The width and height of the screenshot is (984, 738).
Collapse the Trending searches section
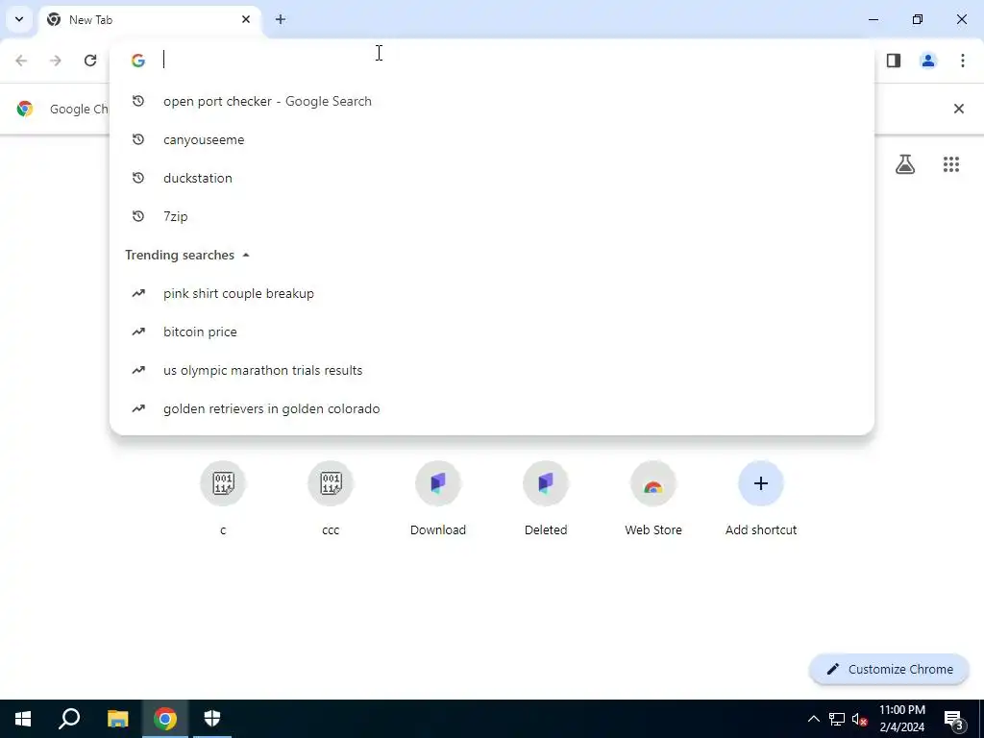point(246,255)
